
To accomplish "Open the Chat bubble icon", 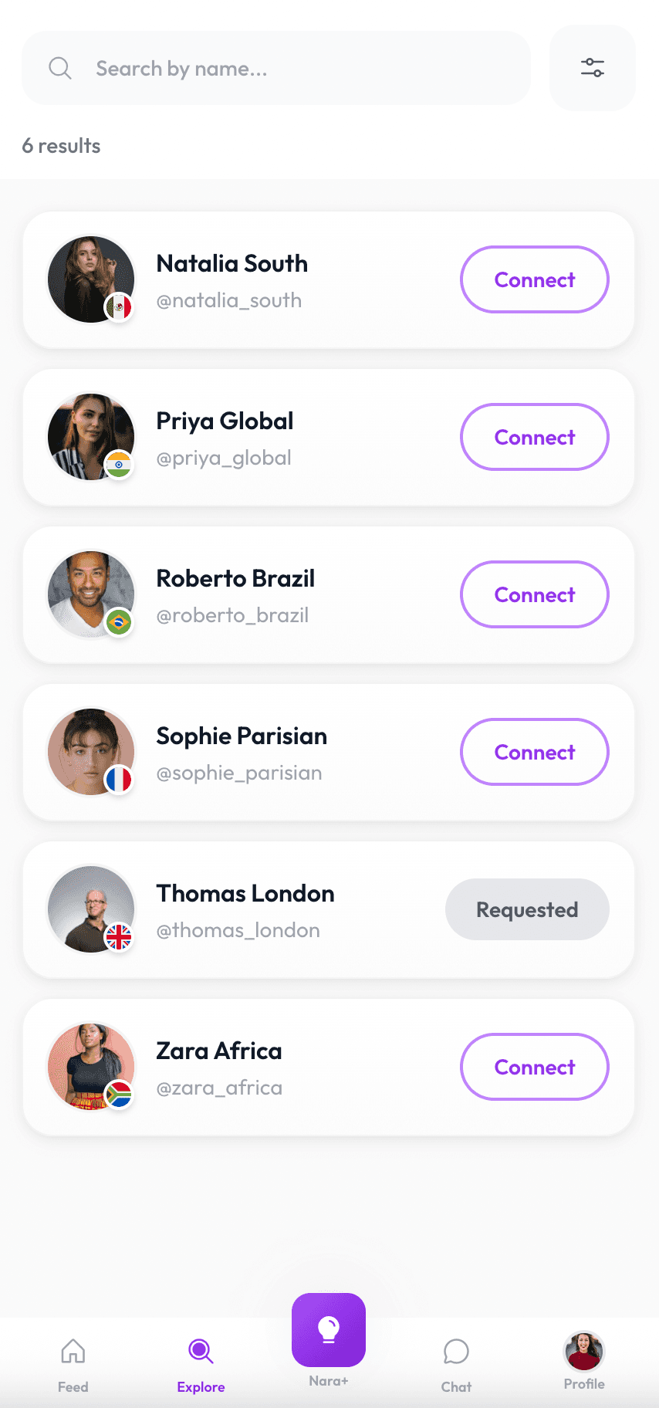I will (x=456, y=1352).
